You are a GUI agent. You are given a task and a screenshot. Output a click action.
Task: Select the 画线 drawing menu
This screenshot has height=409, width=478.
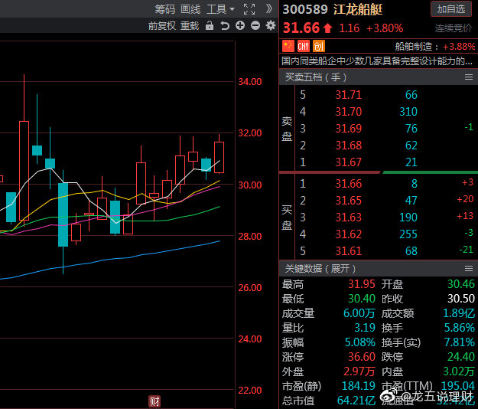coord(190,9)
